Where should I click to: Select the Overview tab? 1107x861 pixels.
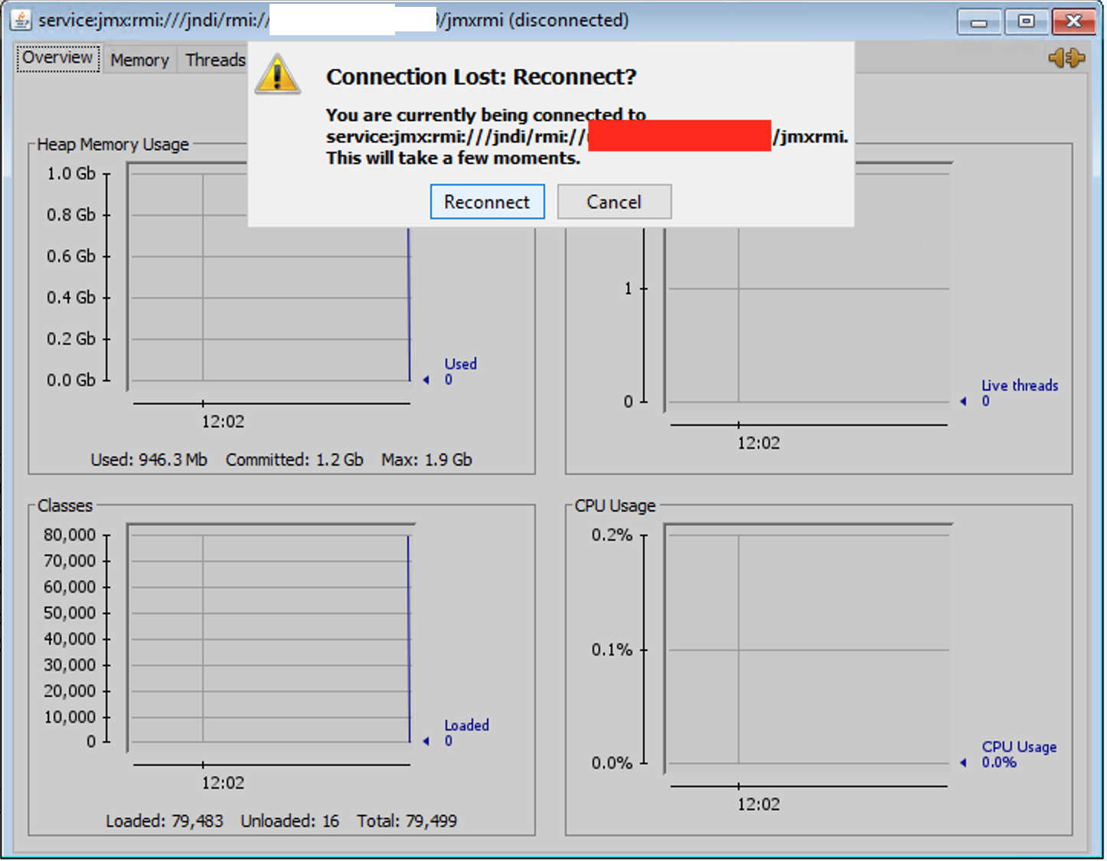(x=58, y=58)
